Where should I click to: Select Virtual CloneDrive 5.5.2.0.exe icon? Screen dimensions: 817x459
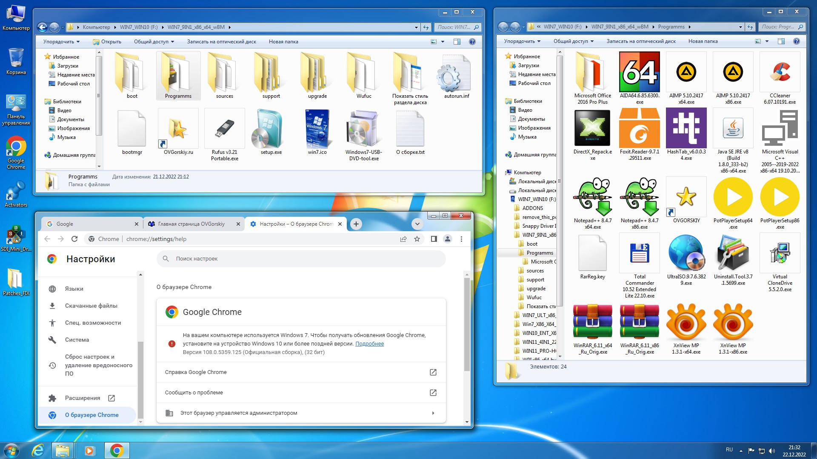tap(780, 253)
